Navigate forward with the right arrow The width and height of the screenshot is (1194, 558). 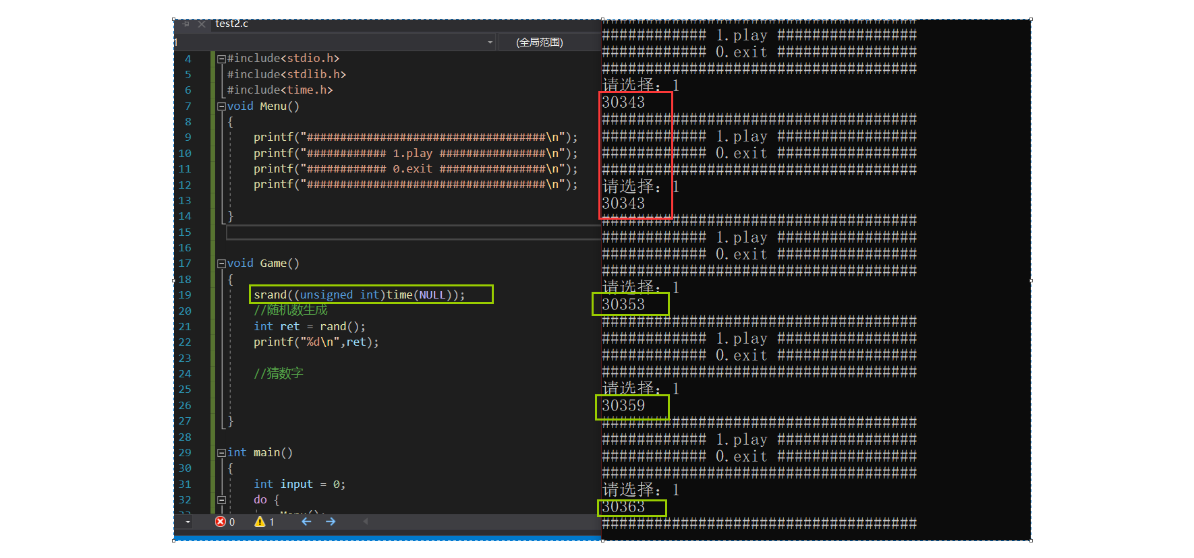[x=331, y=522]
